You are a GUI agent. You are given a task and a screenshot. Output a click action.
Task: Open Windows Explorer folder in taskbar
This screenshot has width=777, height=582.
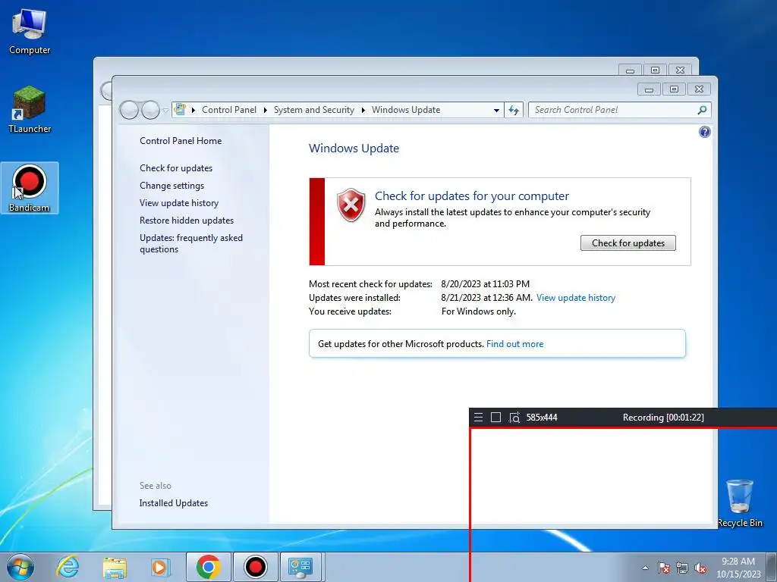(x=115, y=568)
